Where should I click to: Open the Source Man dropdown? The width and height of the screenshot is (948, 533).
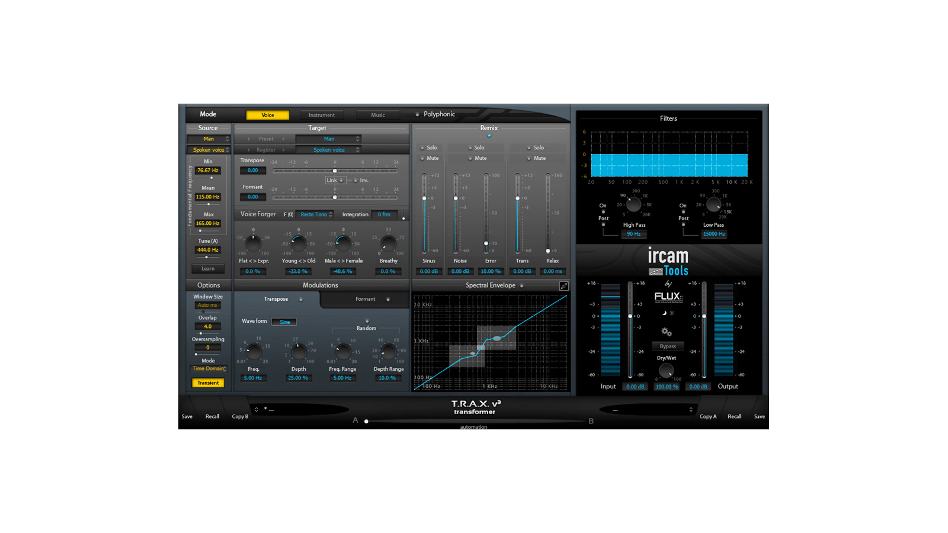(209, 139)
